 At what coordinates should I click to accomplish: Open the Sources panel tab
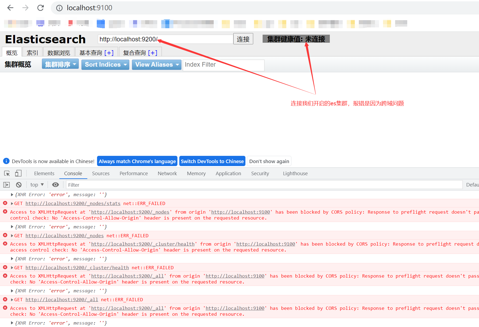click(101, 173)
